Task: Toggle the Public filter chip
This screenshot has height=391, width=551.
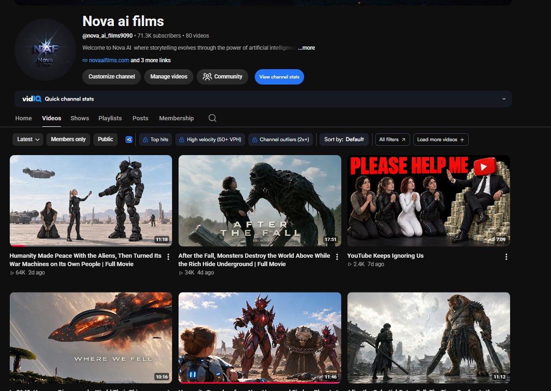Action: click(106, 139)
